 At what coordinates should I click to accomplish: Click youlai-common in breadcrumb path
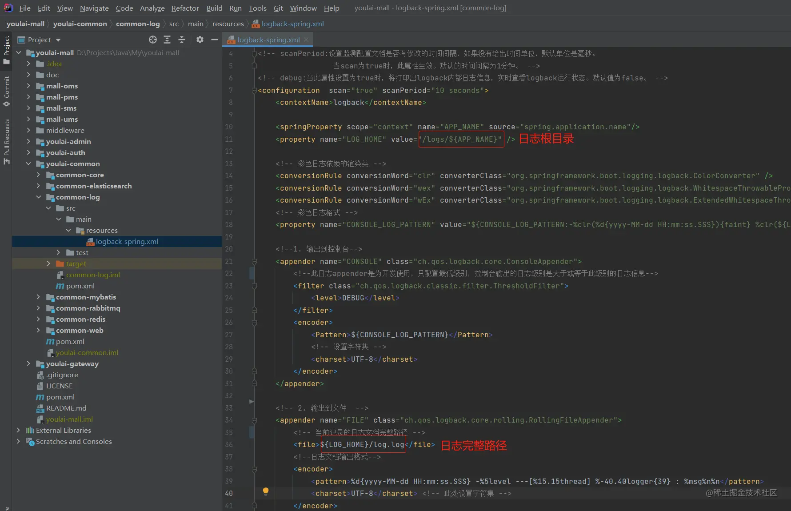(x=80, y=24)
